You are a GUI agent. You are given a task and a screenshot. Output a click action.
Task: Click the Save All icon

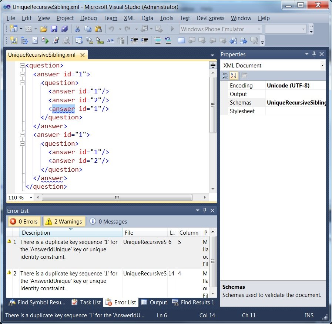click(x=64, y=29)
